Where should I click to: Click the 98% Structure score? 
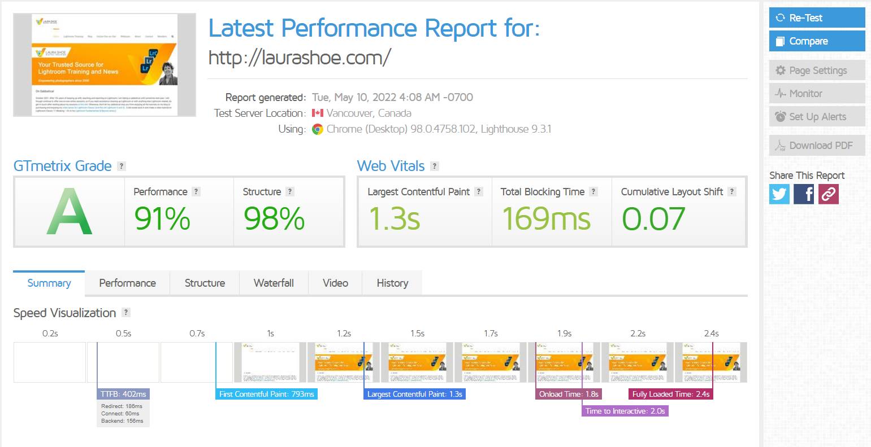click(274, 218)
